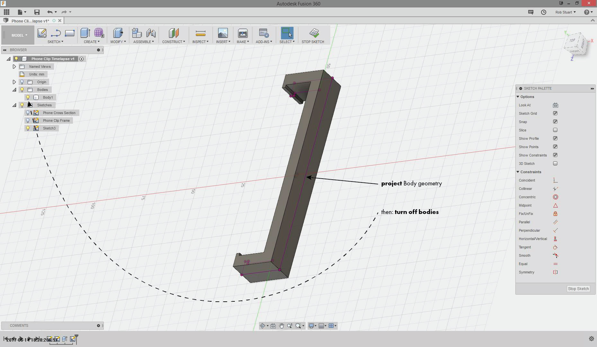Click the Construct plane icon

[174, 33]
